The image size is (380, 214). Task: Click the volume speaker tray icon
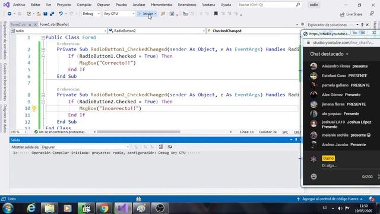coord(340,208)
